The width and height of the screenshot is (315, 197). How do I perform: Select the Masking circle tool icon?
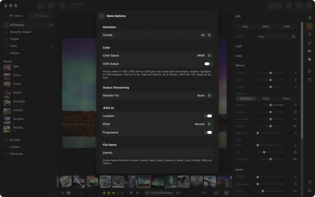pyautogui.click(x=309, y=59)
